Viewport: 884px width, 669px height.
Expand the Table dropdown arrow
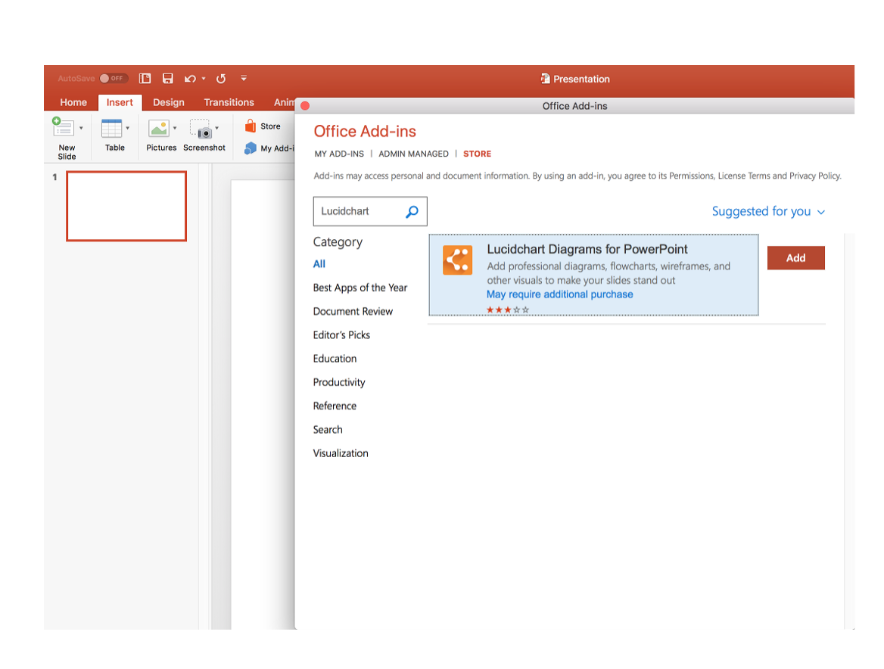(128, 128)
